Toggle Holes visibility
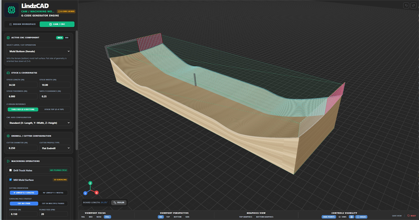This screenshot has width=419, height=220. tap(361, 217)
